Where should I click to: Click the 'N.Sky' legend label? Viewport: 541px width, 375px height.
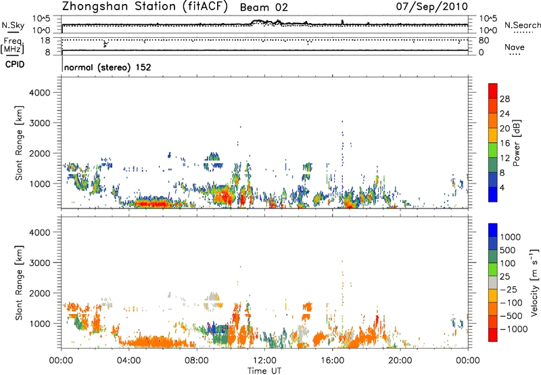(13, 25)
